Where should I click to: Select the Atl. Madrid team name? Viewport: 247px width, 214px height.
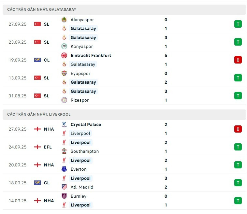pos(82,187)
